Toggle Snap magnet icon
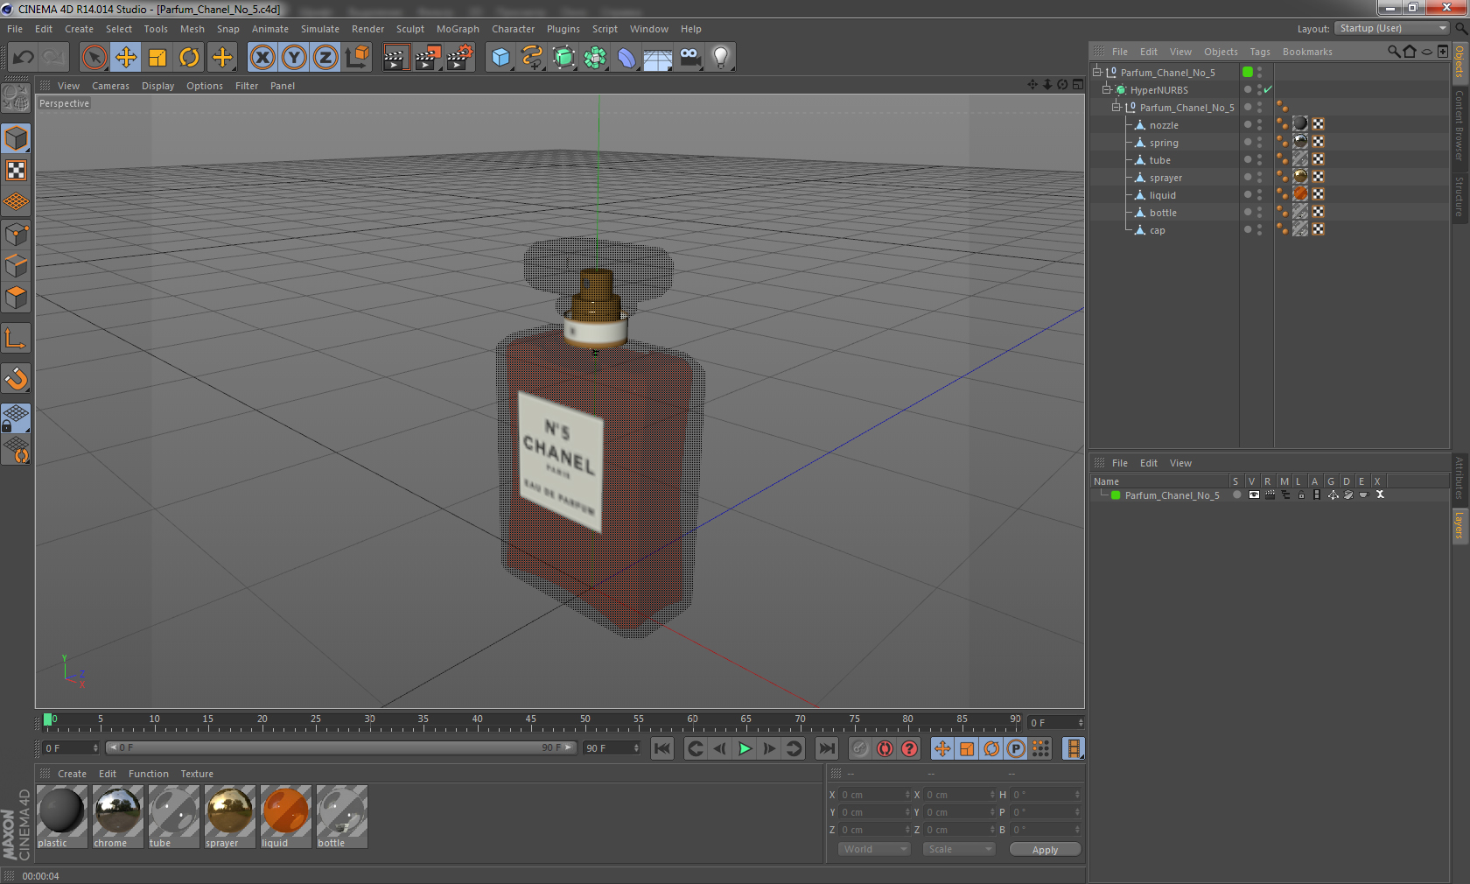This screenshot has height=884, width=1470. tap(17, 378)
